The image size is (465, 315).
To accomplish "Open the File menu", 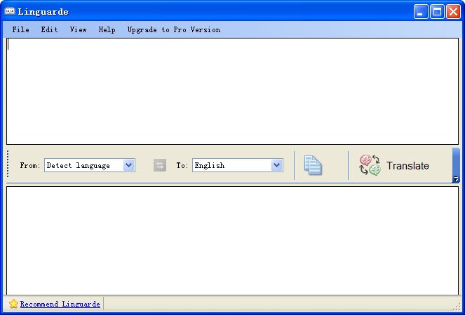I will (21, 29).
